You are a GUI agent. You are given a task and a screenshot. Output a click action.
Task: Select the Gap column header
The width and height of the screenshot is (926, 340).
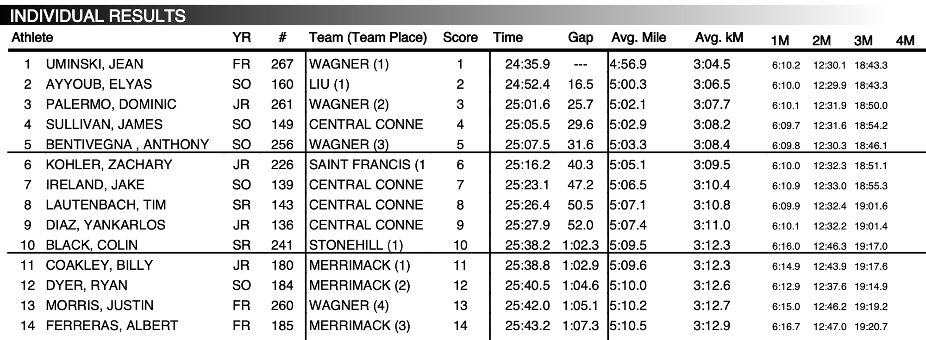point(581,38)
